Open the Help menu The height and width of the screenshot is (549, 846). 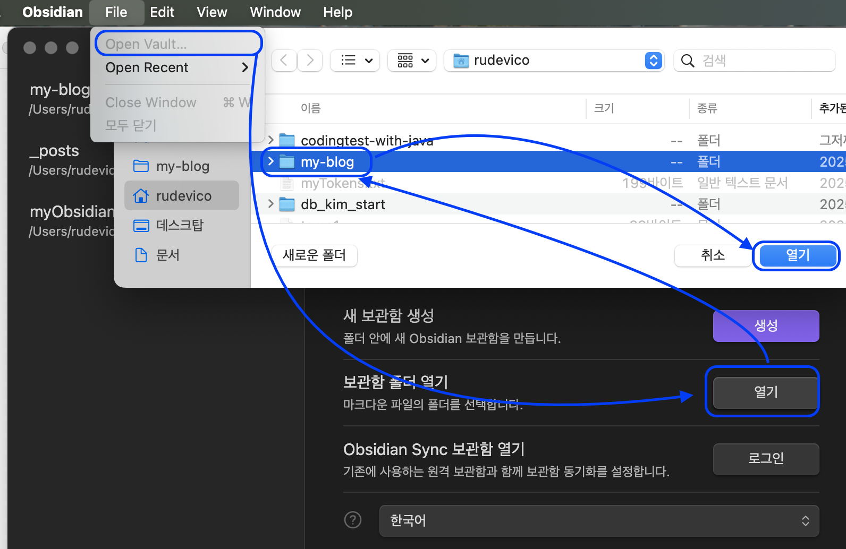click(338, 12)
